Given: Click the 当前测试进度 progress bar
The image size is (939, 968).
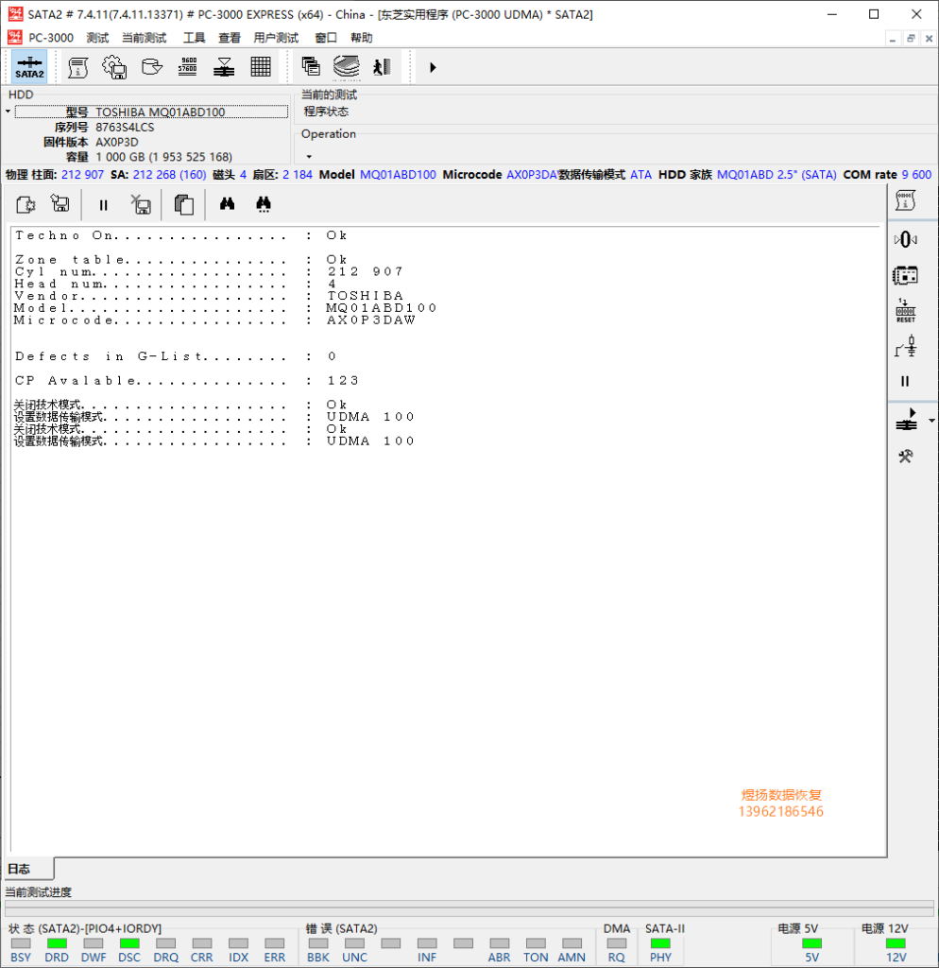Looking at the screenshot, I should coord(469,908).
